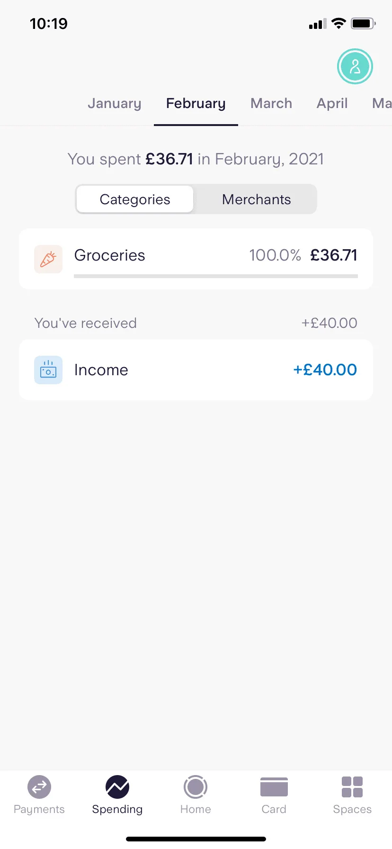Switch to the March month tab

tap(271, 103)
